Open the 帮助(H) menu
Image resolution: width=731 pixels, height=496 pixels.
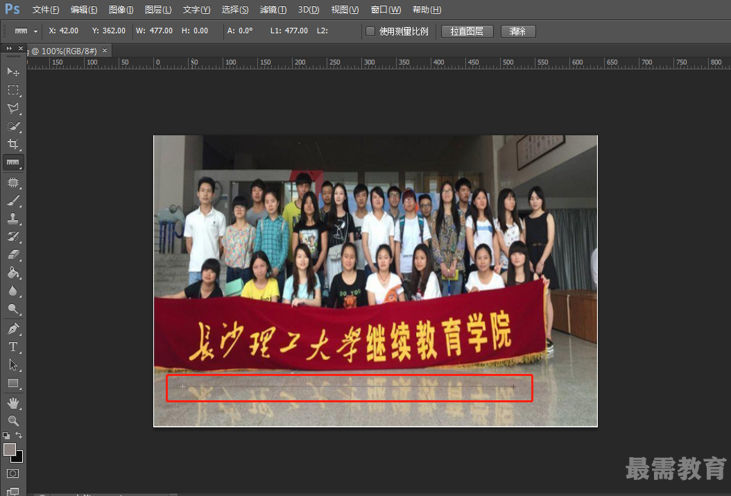click(x=427, y=10)
